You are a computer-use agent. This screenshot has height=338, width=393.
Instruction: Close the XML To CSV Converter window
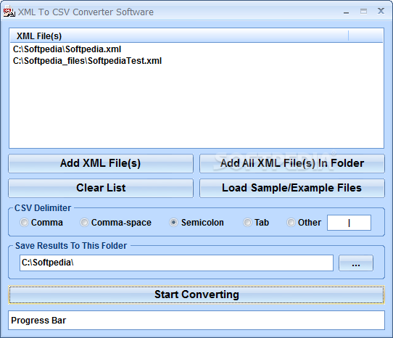381,11
